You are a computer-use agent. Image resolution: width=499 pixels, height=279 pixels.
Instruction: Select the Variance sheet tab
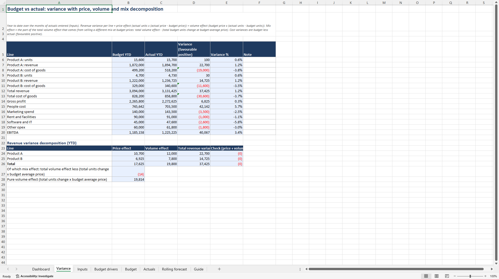coord(63,269)
